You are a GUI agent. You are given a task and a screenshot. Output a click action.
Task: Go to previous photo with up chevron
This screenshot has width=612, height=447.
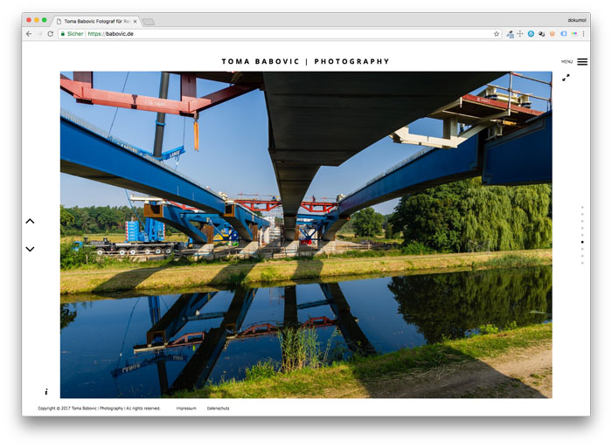point(30,222)
